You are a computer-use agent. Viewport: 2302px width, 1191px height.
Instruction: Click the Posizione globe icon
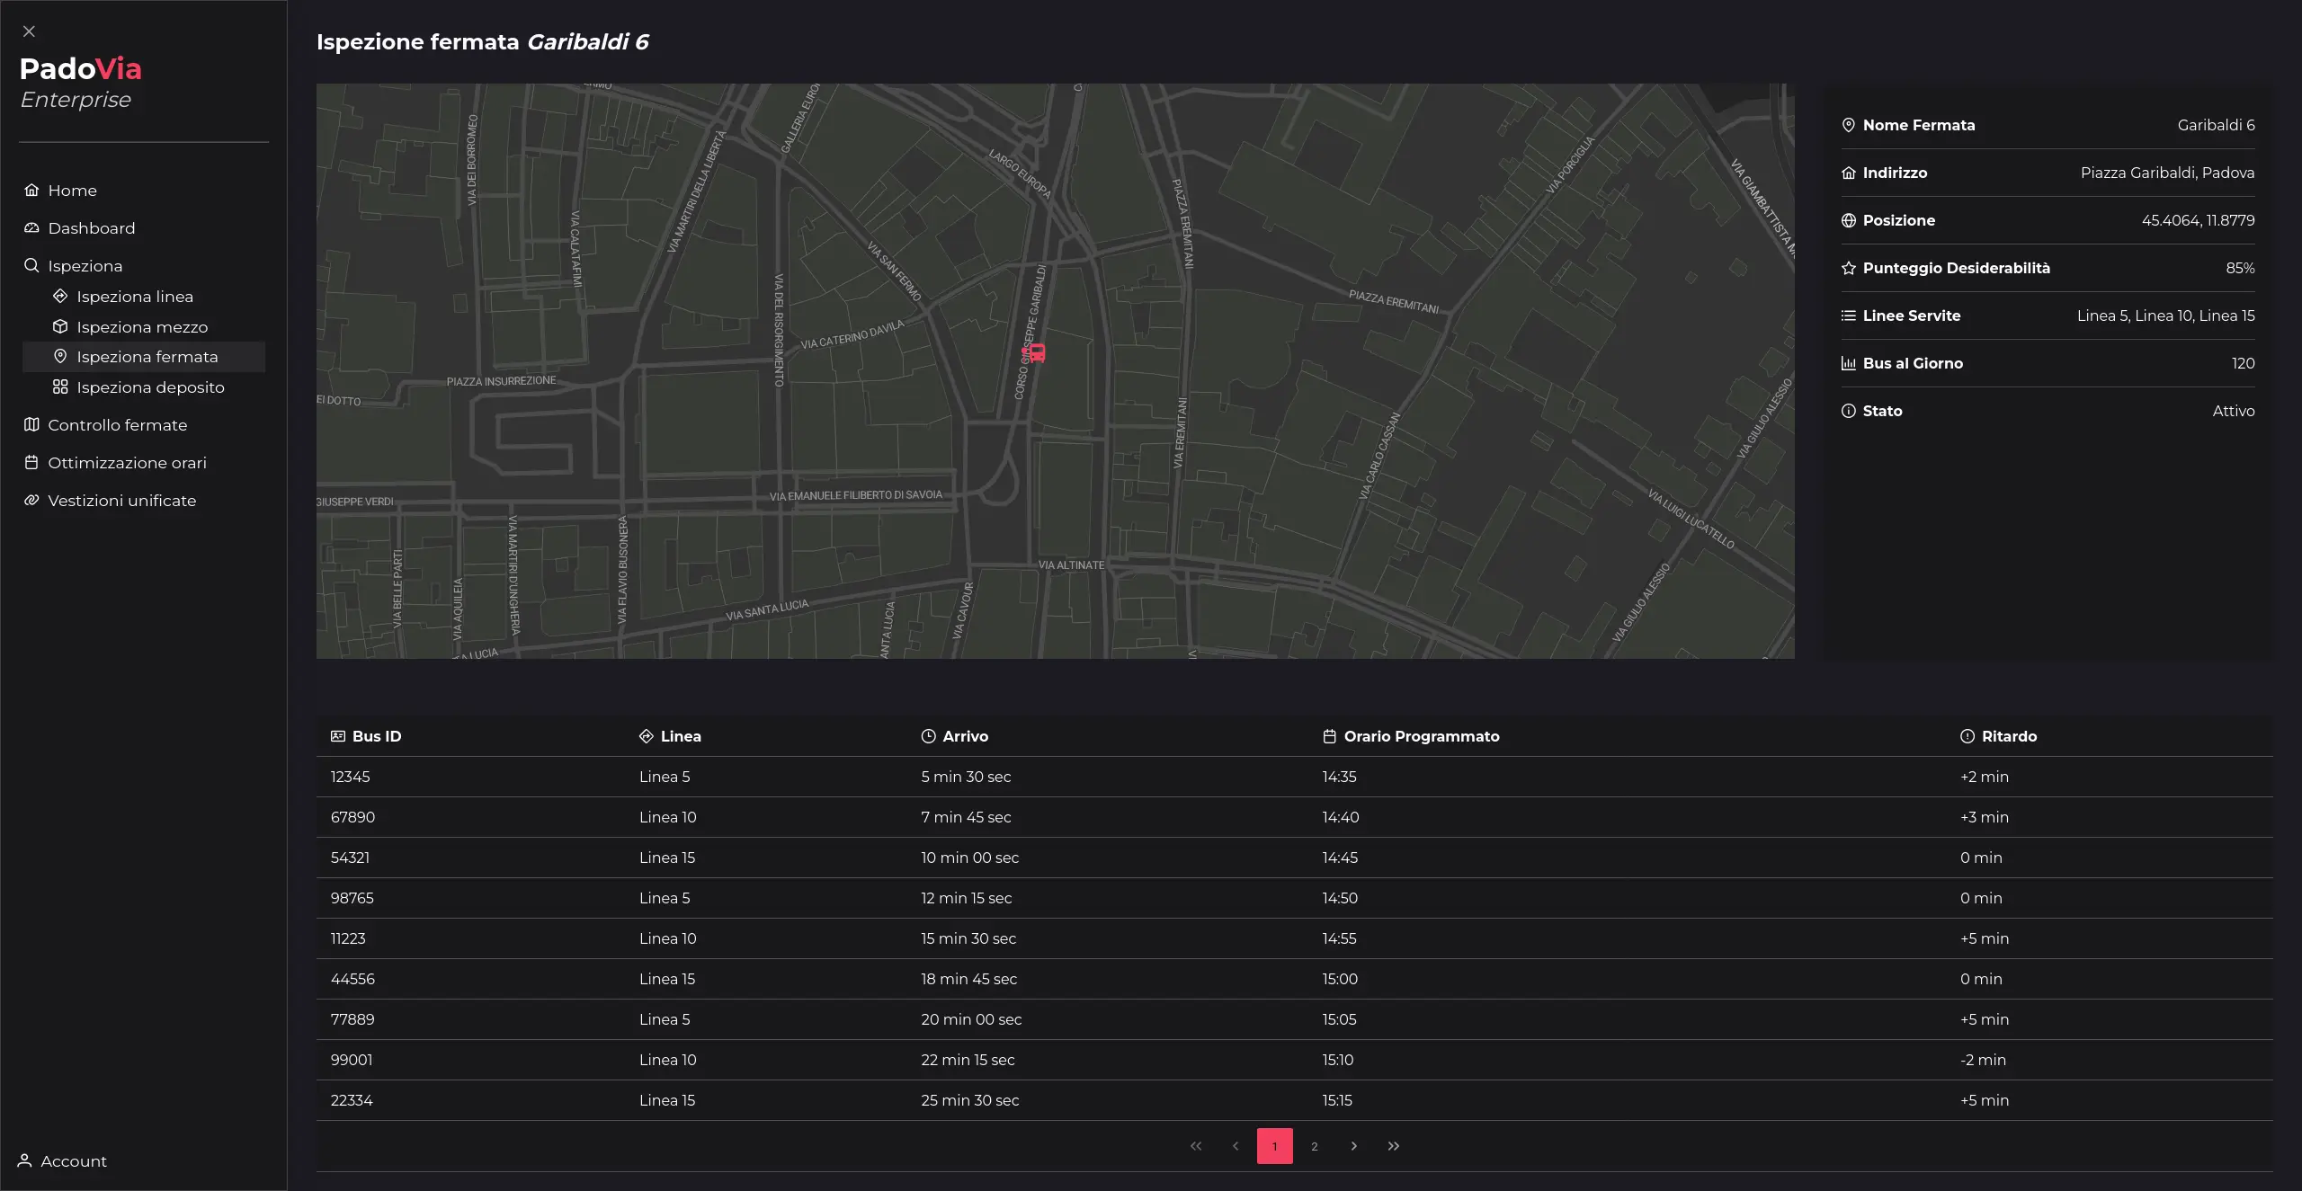[1849, 220]
